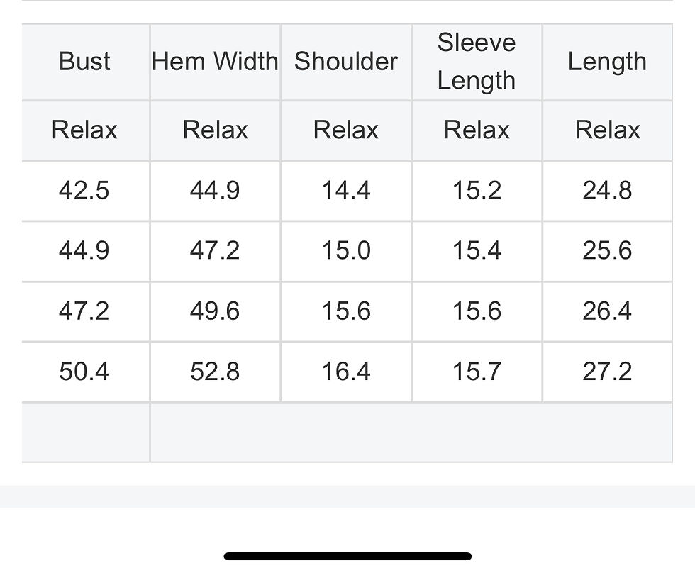This screenshot has width=695, height=573.
Task: Tap the 15.2 sleeve length cell
Action: [477, 191]
